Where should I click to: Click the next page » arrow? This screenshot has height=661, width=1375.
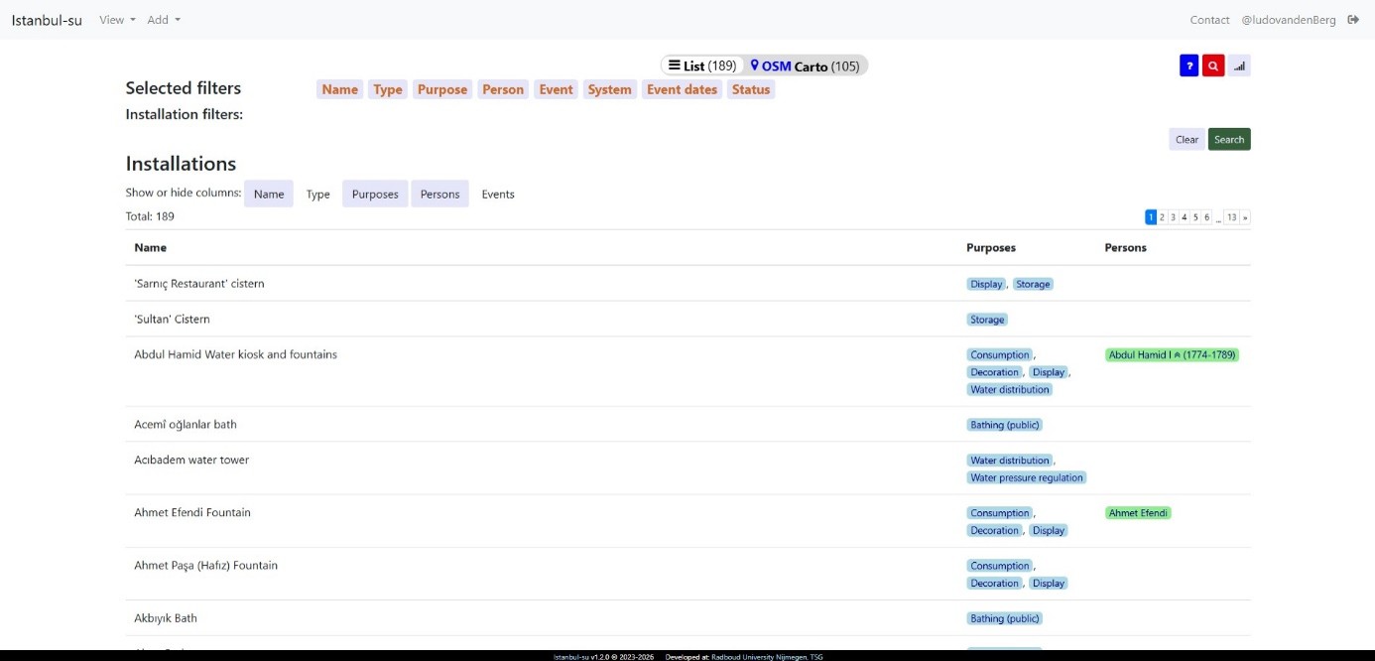[x=1245, y=217]
